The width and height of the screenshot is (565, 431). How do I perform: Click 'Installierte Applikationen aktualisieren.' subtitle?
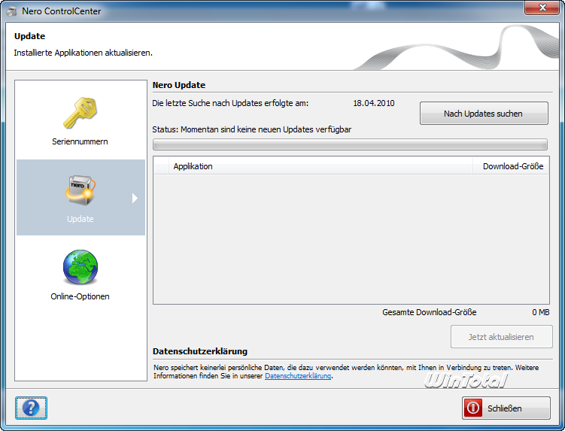coord(84,53)
